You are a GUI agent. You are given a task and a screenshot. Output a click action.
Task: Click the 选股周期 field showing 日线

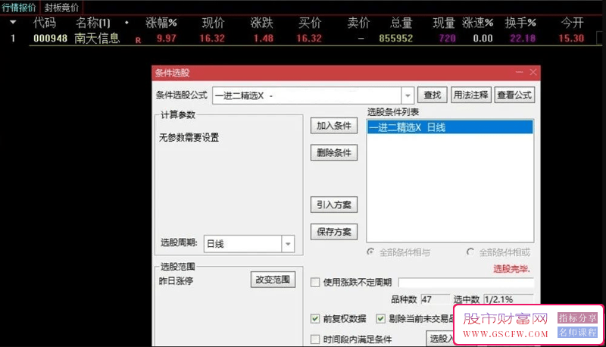[242, 244]
